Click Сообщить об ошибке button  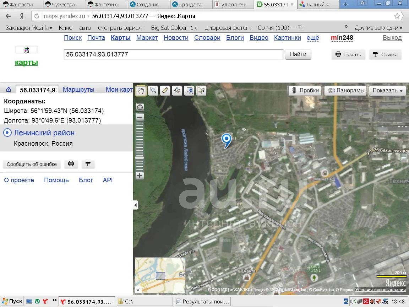[32, 164]
